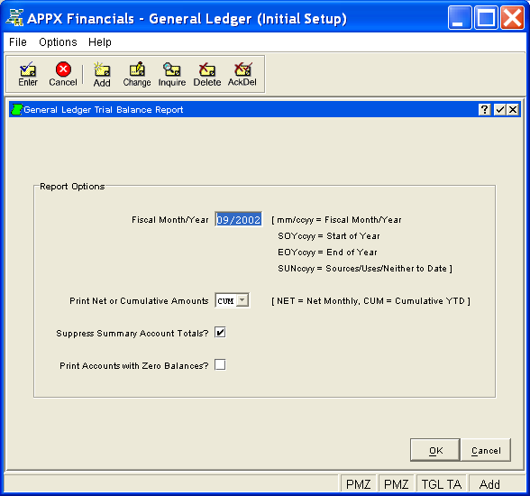Screen dimensions: 530x496
Task: Click the green report icon in panel header
Action: (17, 109)
